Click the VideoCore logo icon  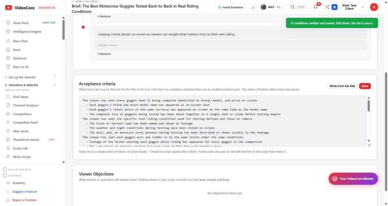9,8
